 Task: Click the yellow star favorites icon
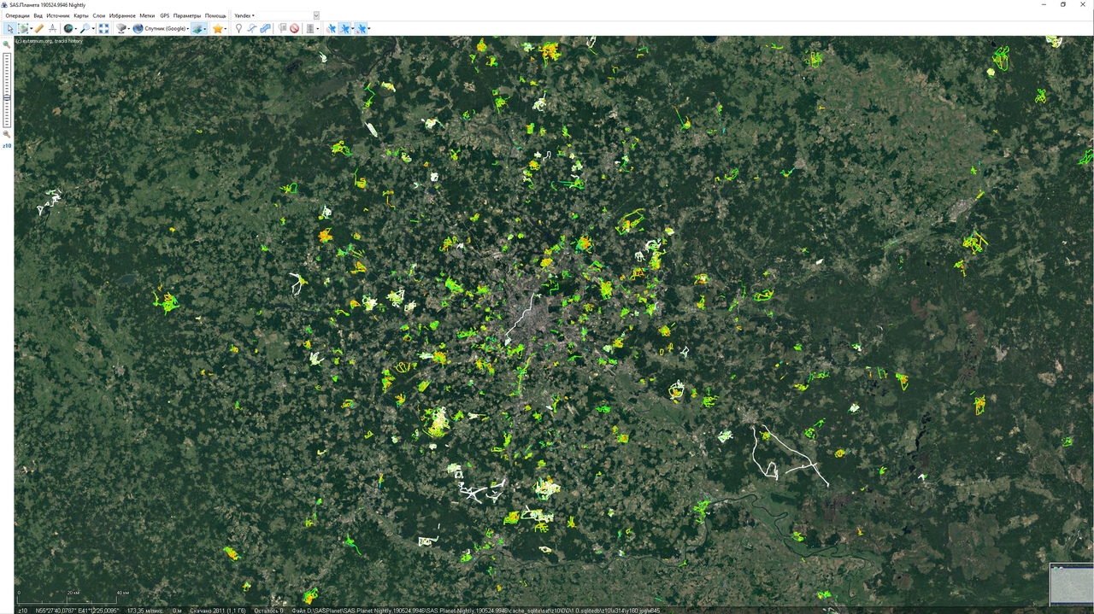click(x=217, y=28)
